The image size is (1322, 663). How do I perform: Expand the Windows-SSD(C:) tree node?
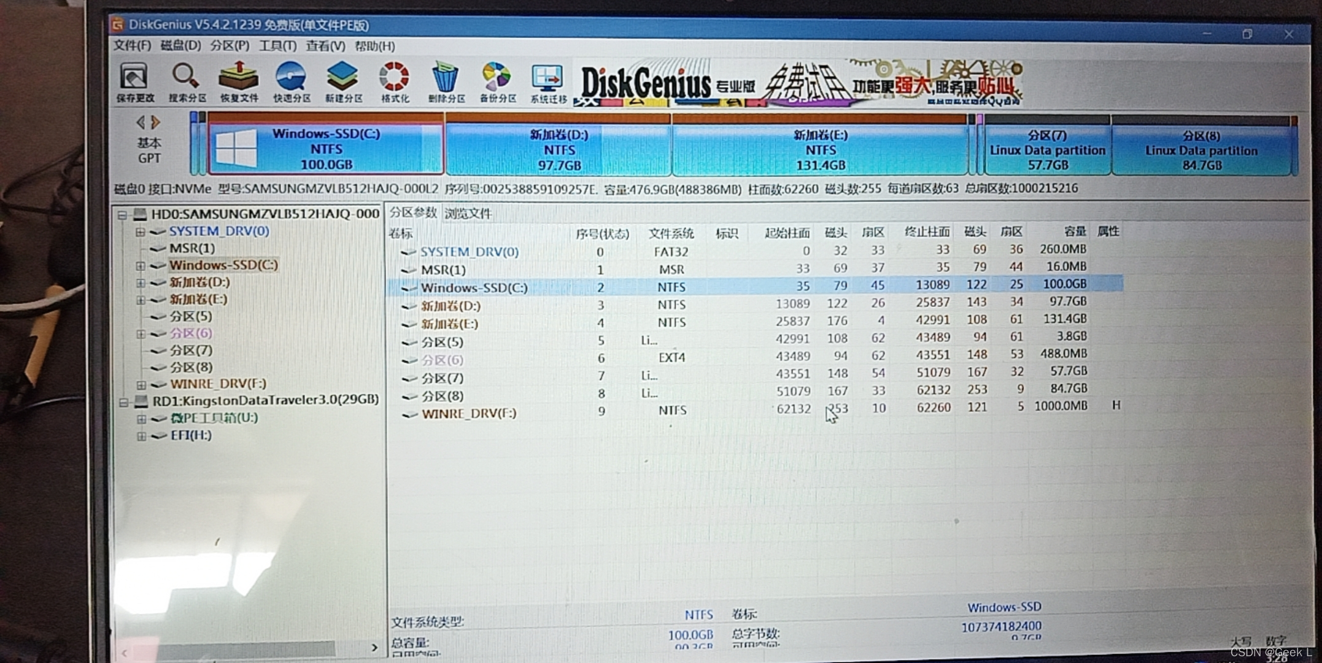click(x=141, y=266)
